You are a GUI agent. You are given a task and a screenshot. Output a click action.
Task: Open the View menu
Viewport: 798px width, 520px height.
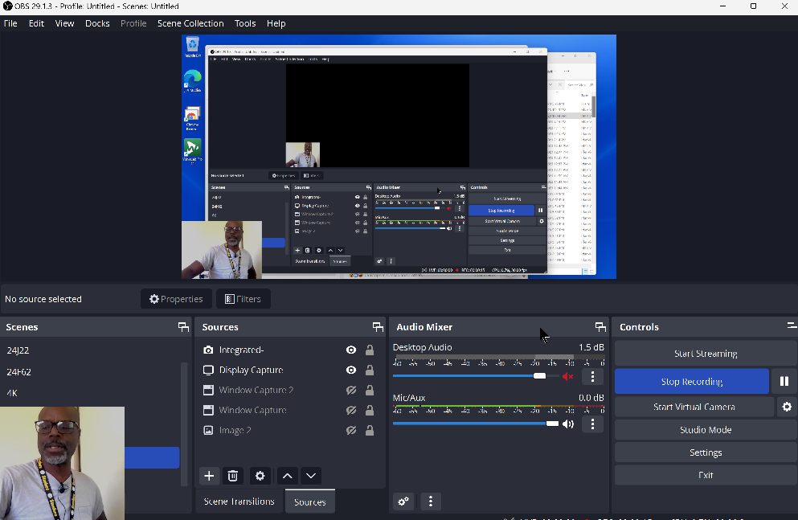click(x=64, y=23)
